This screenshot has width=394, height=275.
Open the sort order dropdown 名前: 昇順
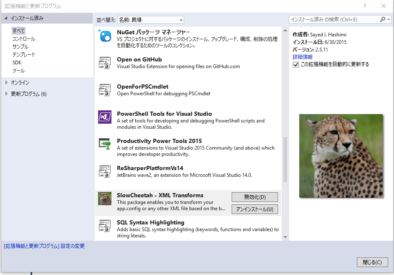coord(151,20)
